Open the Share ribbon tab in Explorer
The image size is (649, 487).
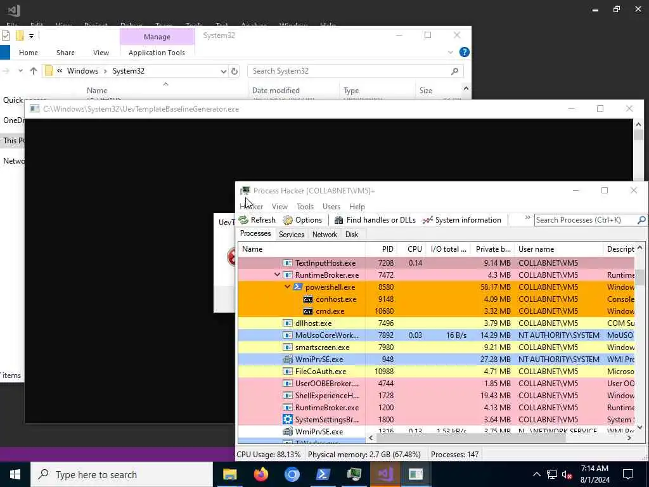(65, 53)
